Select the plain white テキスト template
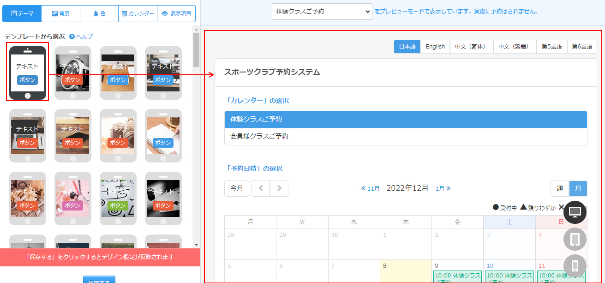 point(27,72)
